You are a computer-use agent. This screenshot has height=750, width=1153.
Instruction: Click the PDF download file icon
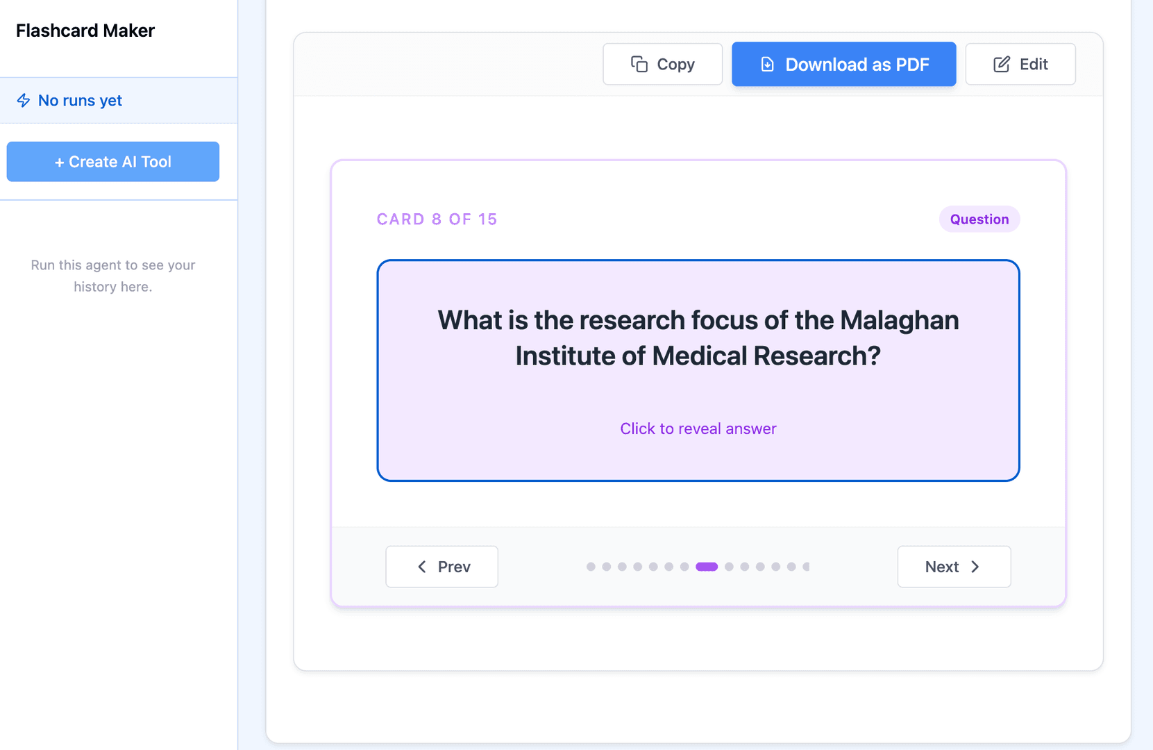(767, 64)
